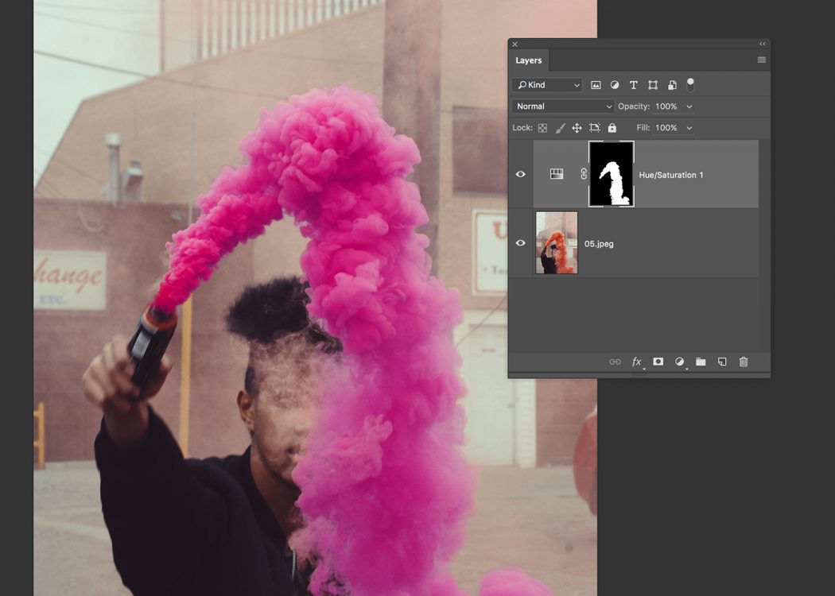
Task: Delete the selected layer
Action: pyautogui.click(x=744, y=362)
